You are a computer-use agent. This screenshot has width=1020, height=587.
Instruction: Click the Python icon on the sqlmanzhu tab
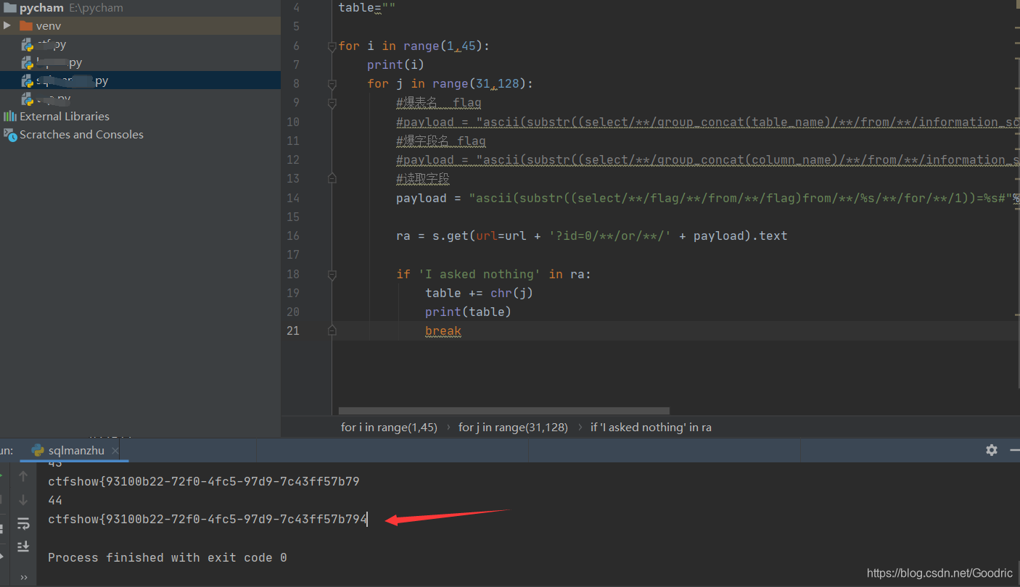point(38,451)
